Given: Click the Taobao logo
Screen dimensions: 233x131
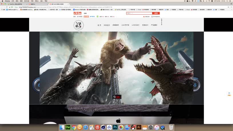Looking at the screenshot, I should point(77,13).
